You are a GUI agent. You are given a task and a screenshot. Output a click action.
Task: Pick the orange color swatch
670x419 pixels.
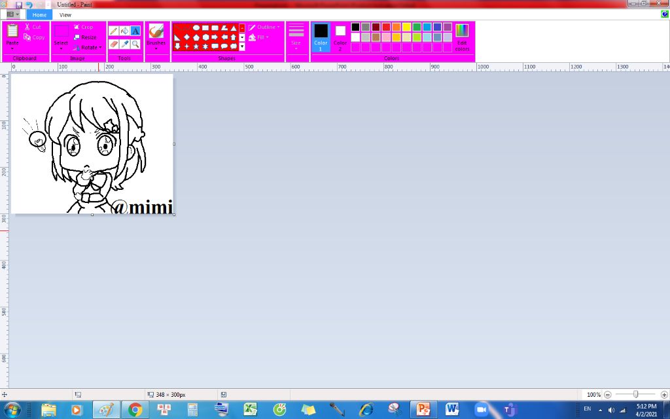click(x=396, y=27)
